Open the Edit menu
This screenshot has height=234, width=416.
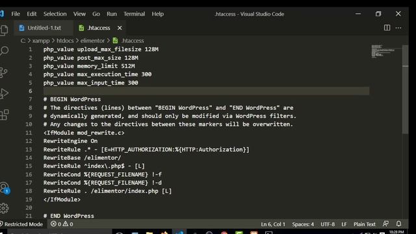point(32,14)
